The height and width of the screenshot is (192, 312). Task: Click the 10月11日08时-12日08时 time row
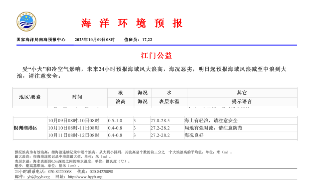[x=73, y=135]
